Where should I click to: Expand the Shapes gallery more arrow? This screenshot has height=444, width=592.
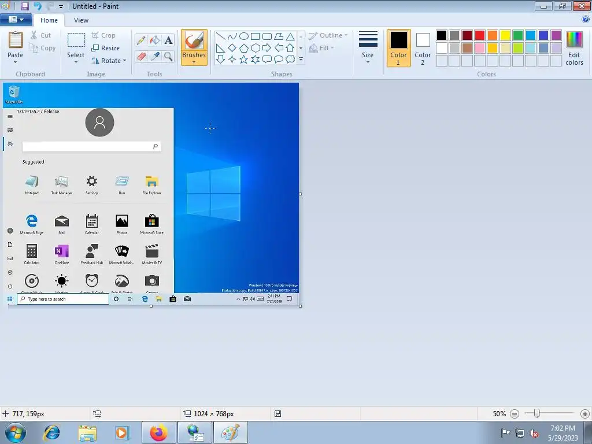(301, 60)
